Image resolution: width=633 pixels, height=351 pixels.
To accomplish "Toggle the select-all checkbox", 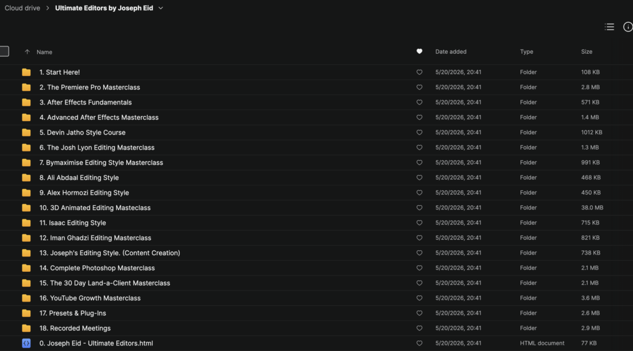I will [4, 51].
